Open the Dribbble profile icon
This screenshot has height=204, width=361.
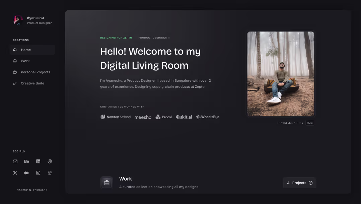pyautogui.click(x=50, y=161)
